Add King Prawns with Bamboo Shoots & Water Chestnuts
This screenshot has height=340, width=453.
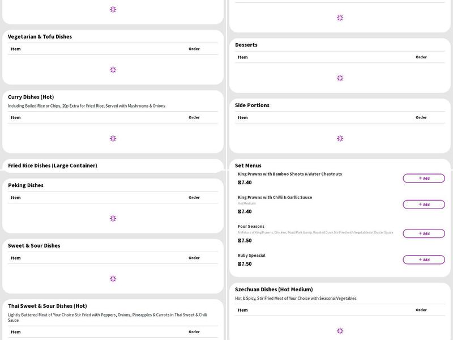pos(424,178)
